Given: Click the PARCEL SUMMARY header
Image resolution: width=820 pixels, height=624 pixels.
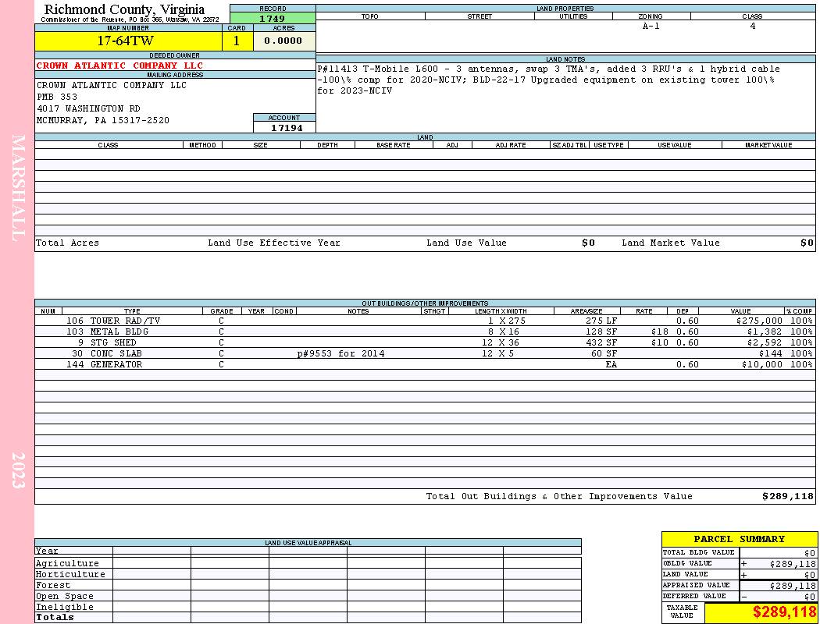Looking at the screenshot, I should 739,539.
